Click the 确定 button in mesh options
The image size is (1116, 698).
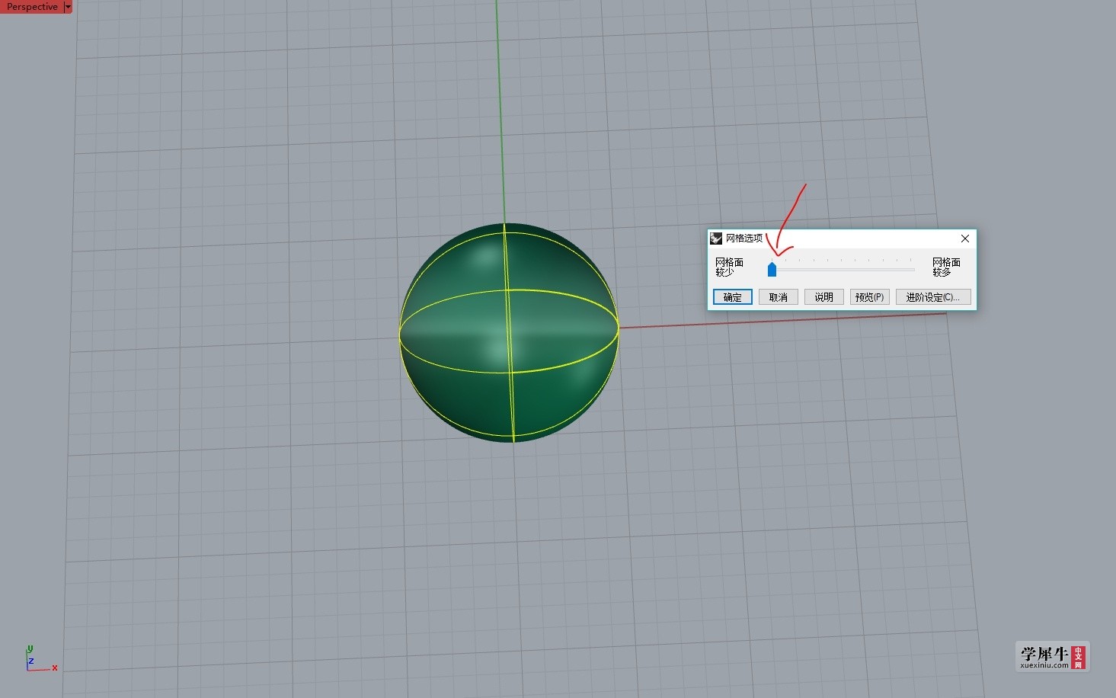pos(732,297)
